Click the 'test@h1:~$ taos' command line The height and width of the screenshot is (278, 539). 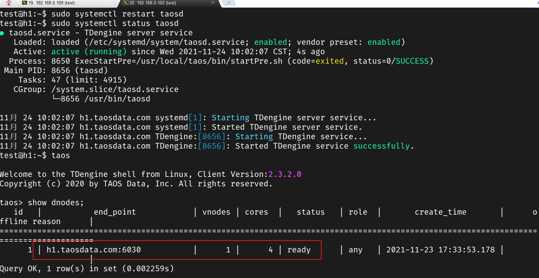click(x=35, y=155)
